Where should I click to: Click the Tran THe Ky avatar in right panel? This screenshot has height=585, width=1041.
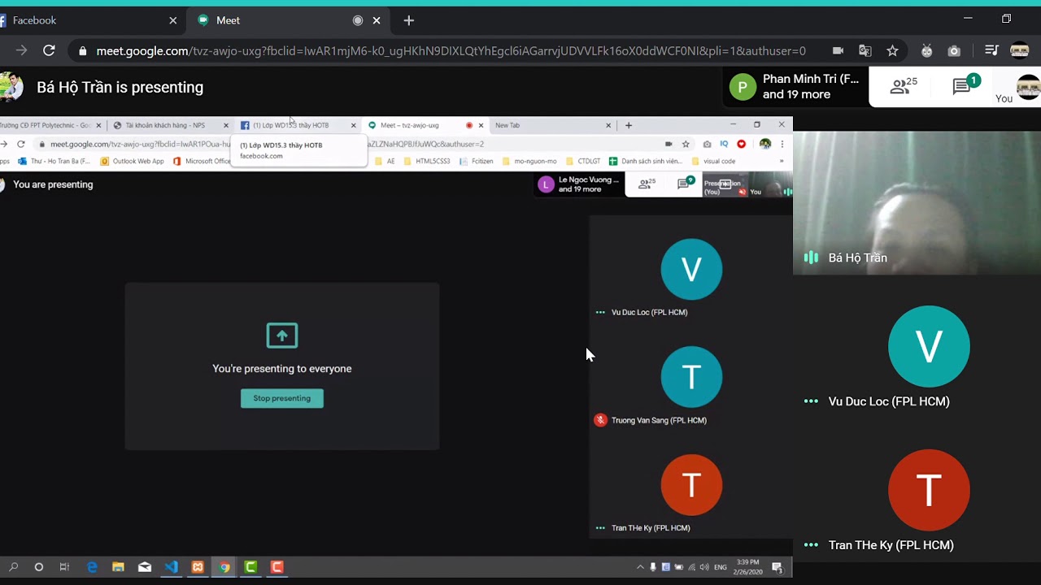coord(929,490)
